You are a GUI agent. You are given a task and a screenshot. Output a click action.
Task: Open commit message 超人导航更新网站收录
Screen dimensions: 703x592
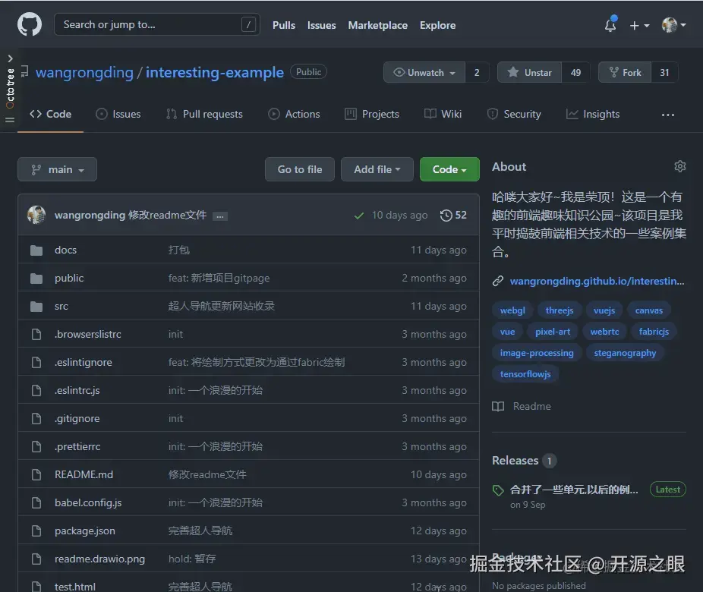(x=222, y=306)
